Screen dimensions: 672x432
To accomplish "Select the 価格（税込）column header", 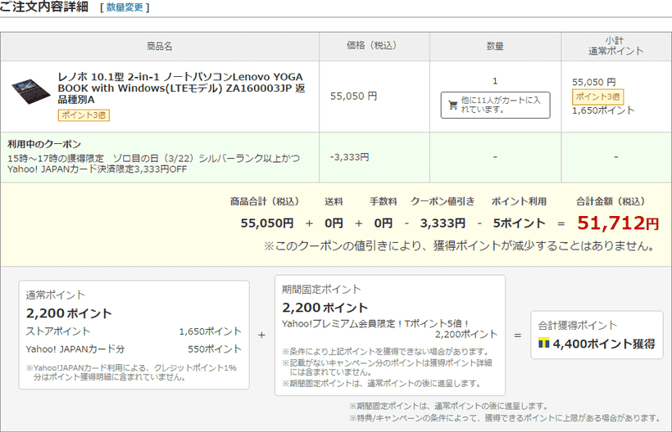I will tap(375, 46).
